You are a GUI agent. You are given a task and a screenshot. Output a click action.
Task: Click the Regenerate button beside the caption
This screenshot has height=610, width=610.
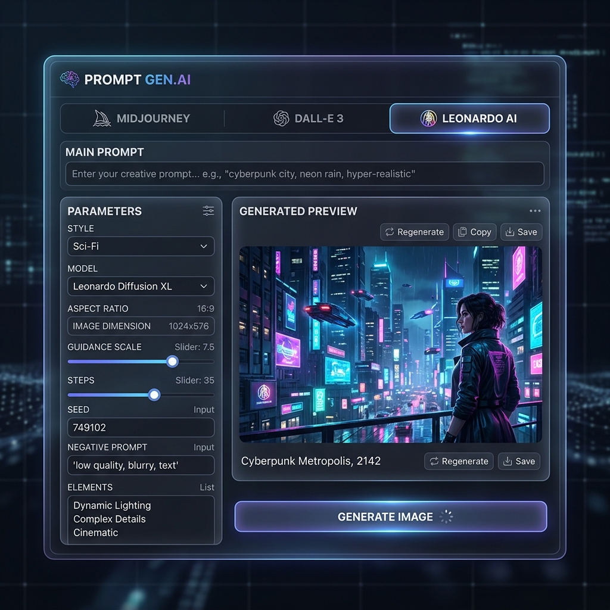[459, 461]
